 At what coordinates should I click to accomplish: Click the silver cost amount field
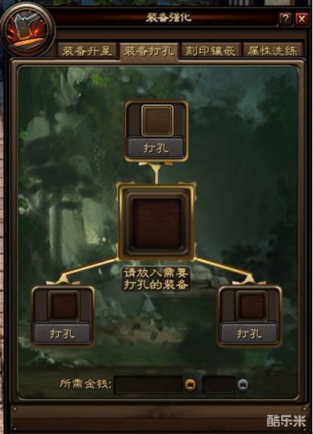click(x=218, y=385)
